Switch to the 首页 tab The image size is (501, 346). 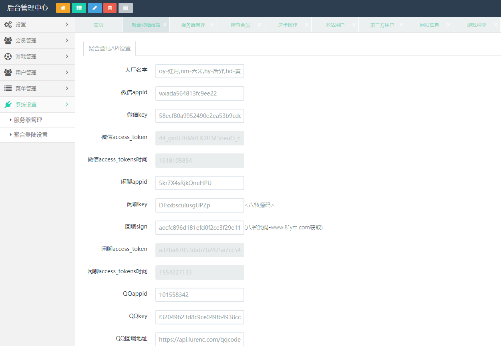(x=99, y=25)
